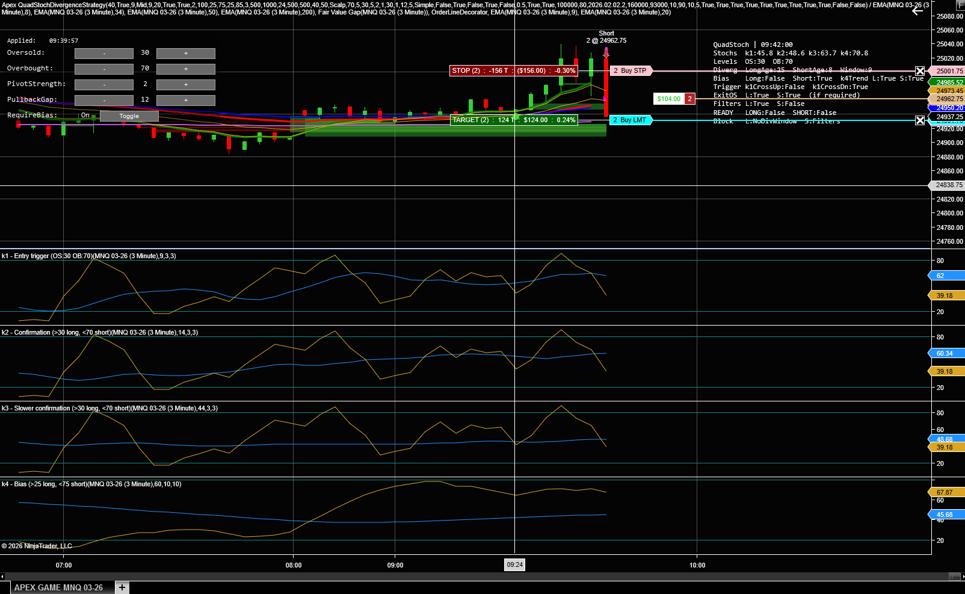Select the APEX GAME MNQ 03-26 tab
Viewport: 965px width, 594px height.
[58, 587]
